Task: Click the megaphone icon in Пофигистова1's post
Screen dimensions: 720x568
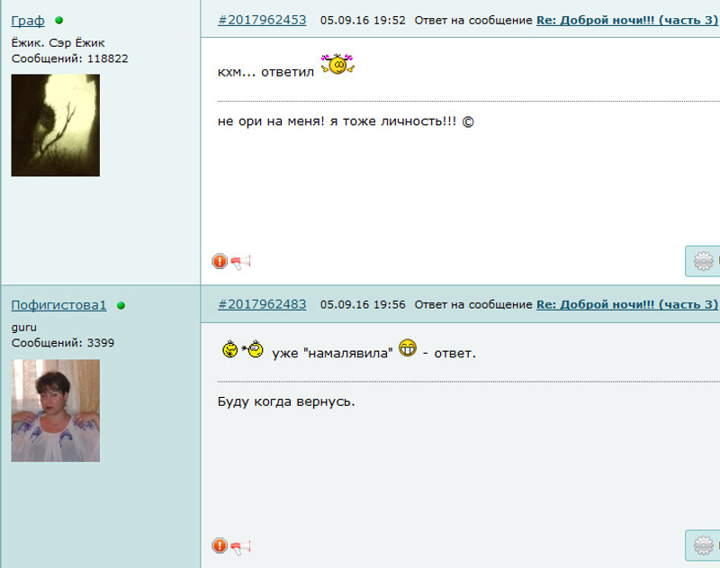Action: pos(240,546)
